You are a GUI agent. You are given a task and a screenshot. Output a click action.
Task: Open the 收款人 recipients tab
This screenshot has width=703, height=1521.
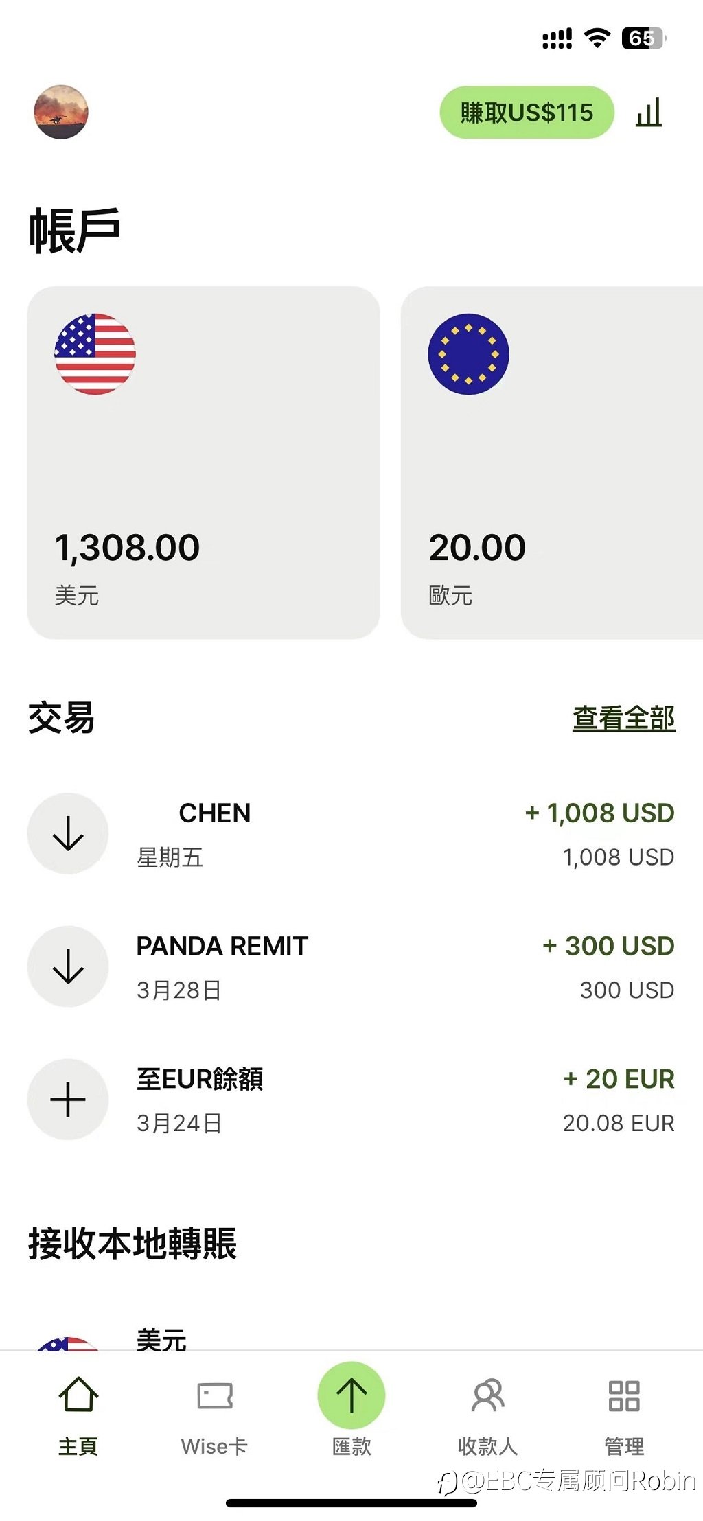pyautogui.click(x=487, y=1415)
